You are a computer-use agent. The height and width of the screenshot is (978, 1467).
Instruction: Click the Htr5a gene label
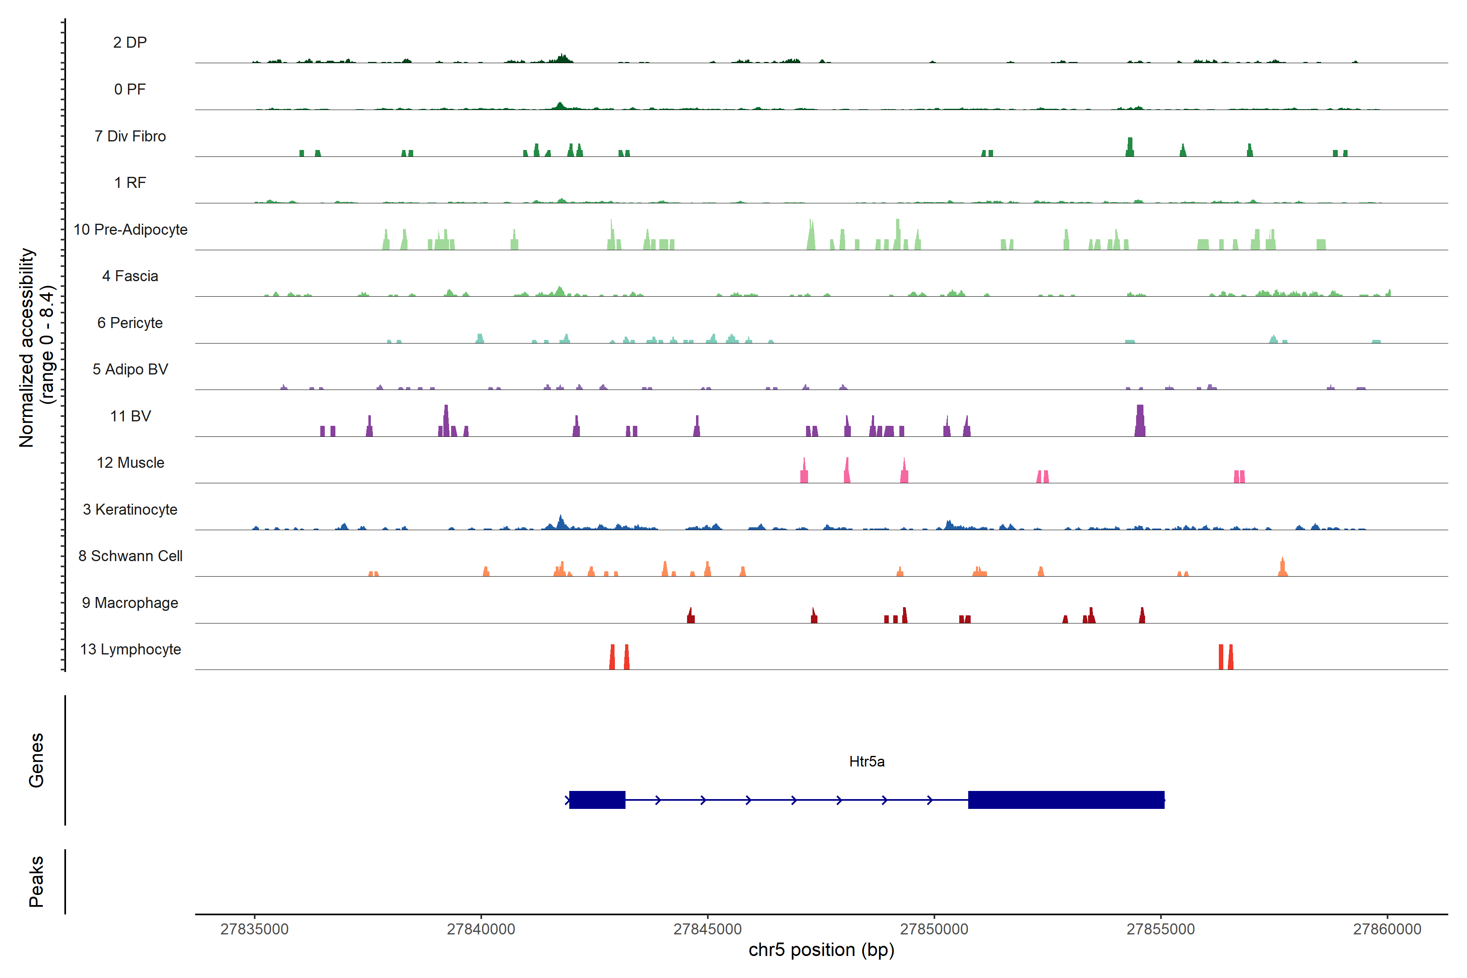866,762
